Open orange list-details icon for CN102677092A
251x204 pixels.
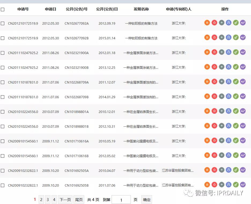(x=207, y=23)
